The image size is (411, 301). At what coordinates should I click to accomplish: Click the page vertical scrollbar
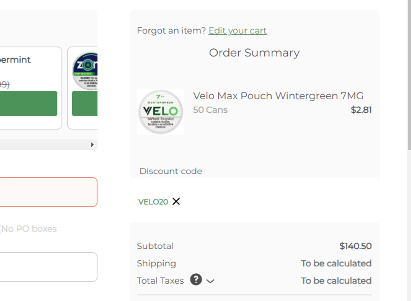click(409, 82)
